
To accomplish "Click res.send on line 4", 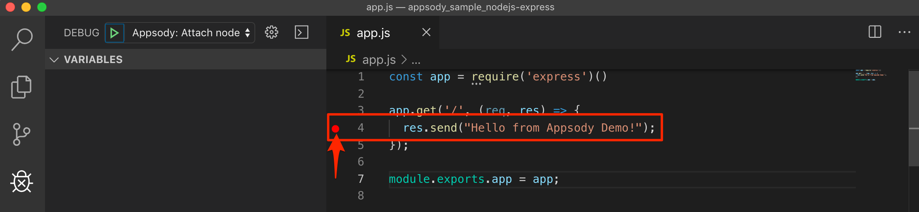I will pyautogui.click(x=430, y=128).
